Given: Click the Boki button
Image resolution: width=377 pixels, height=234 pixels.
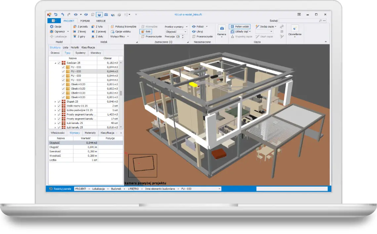Looking at the screenshot, I should click(x=146, y=32).
